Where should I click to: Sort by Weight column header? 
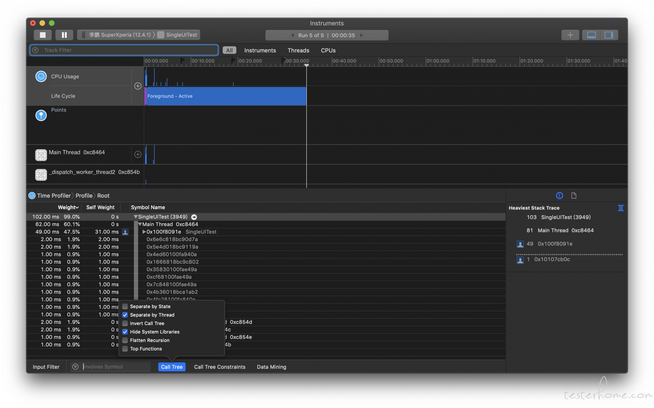coord(68,207)
